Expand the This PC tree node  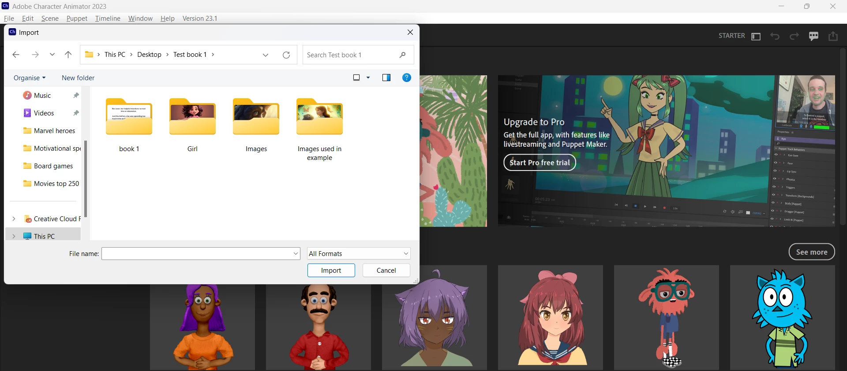point(14,236)
